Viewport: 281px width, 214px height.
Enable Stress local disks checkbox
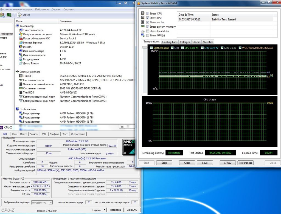click(x=148, y=31)
